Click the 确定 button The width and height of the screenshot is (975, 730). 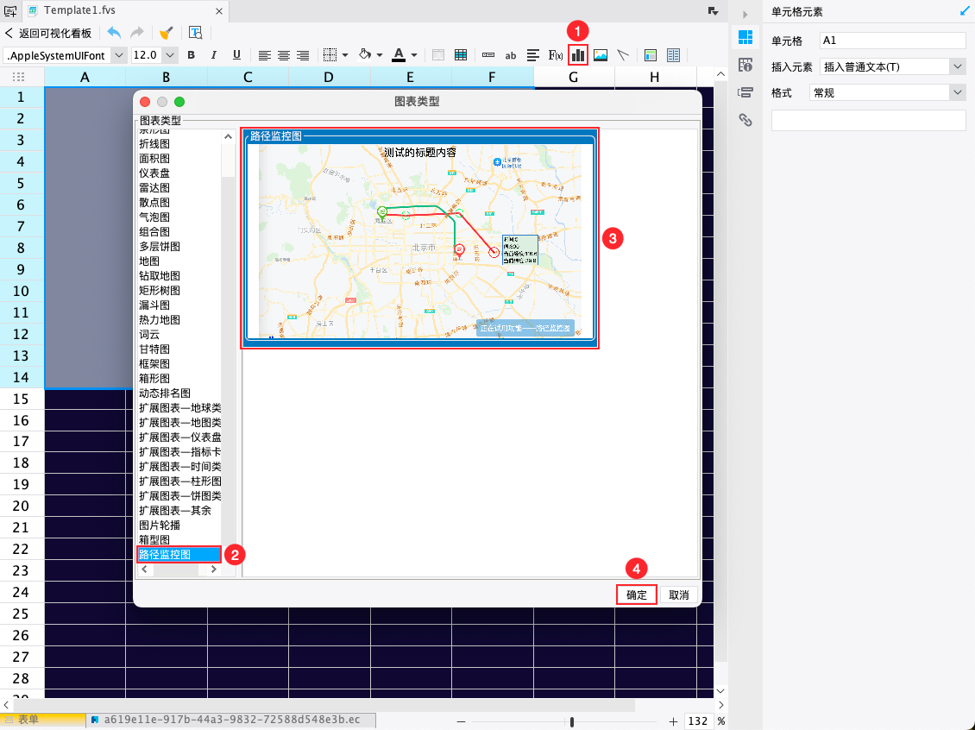(x=637, y=595)
